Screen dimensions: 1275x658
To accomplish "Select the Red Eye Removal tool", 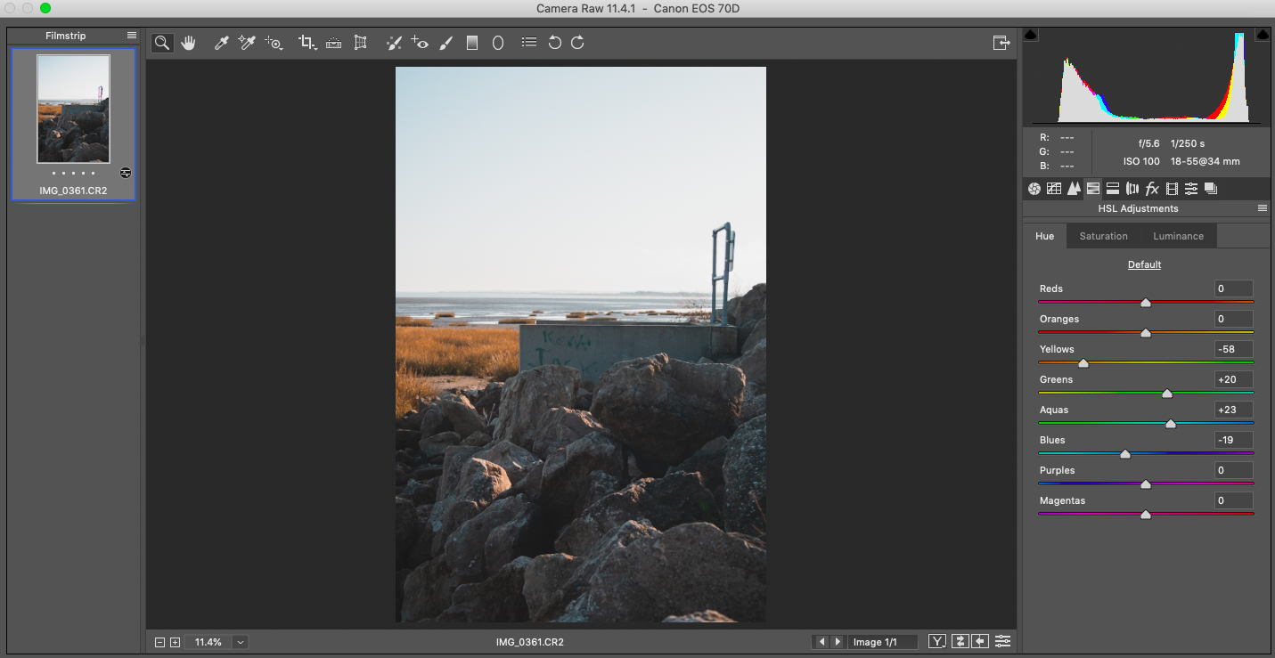I will (x=420, y=43).
